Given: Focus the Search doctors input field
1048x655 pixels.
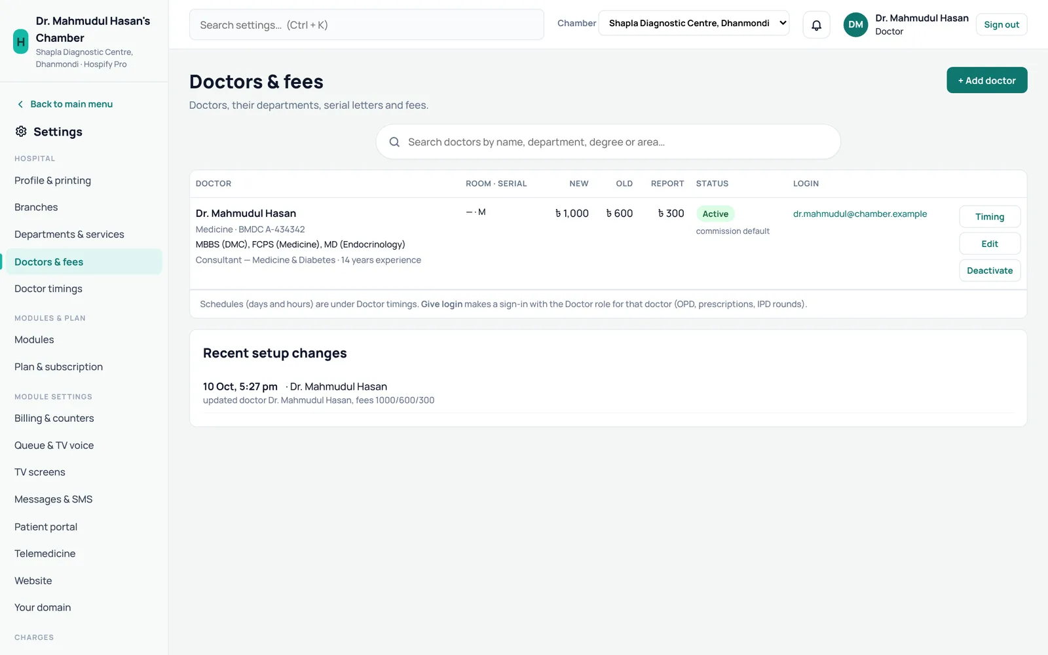Looking at the screenshot, I should tap(608, 142).
